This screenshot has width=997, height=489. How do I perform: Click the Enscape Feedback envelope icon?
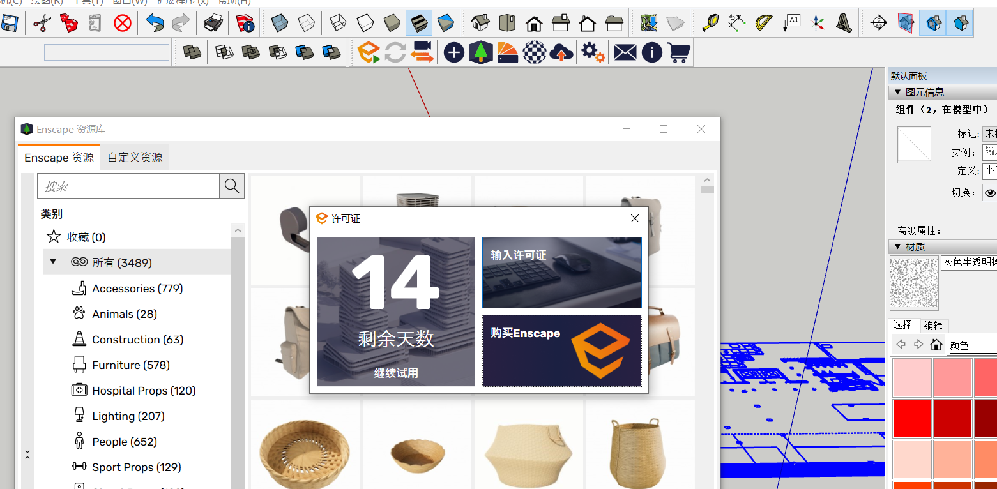[625, 52]
